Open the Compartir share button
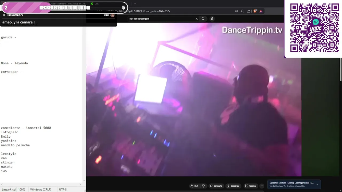 pyautogui.click(x=216, y=186)
